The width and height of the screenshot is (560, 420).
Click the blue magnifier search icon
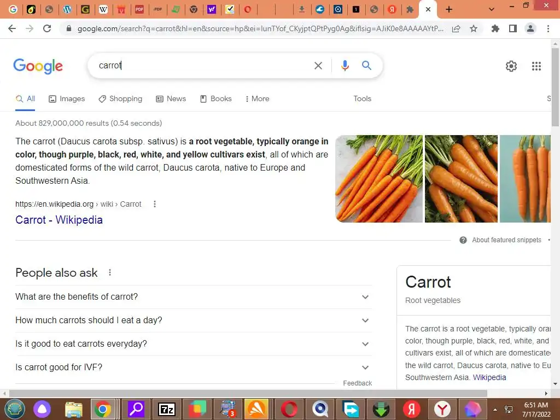pos(366,66)
